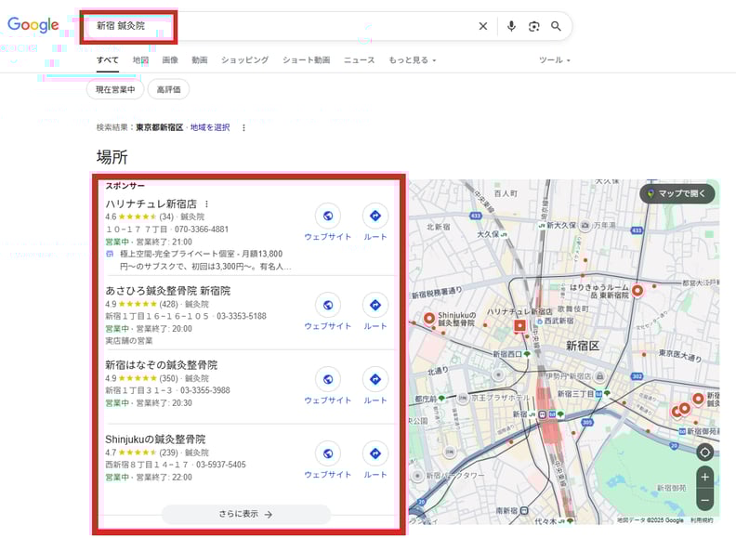Switch to the ショート動画 tab
Viewport: 736px width, 538px height.
[306, 60]
